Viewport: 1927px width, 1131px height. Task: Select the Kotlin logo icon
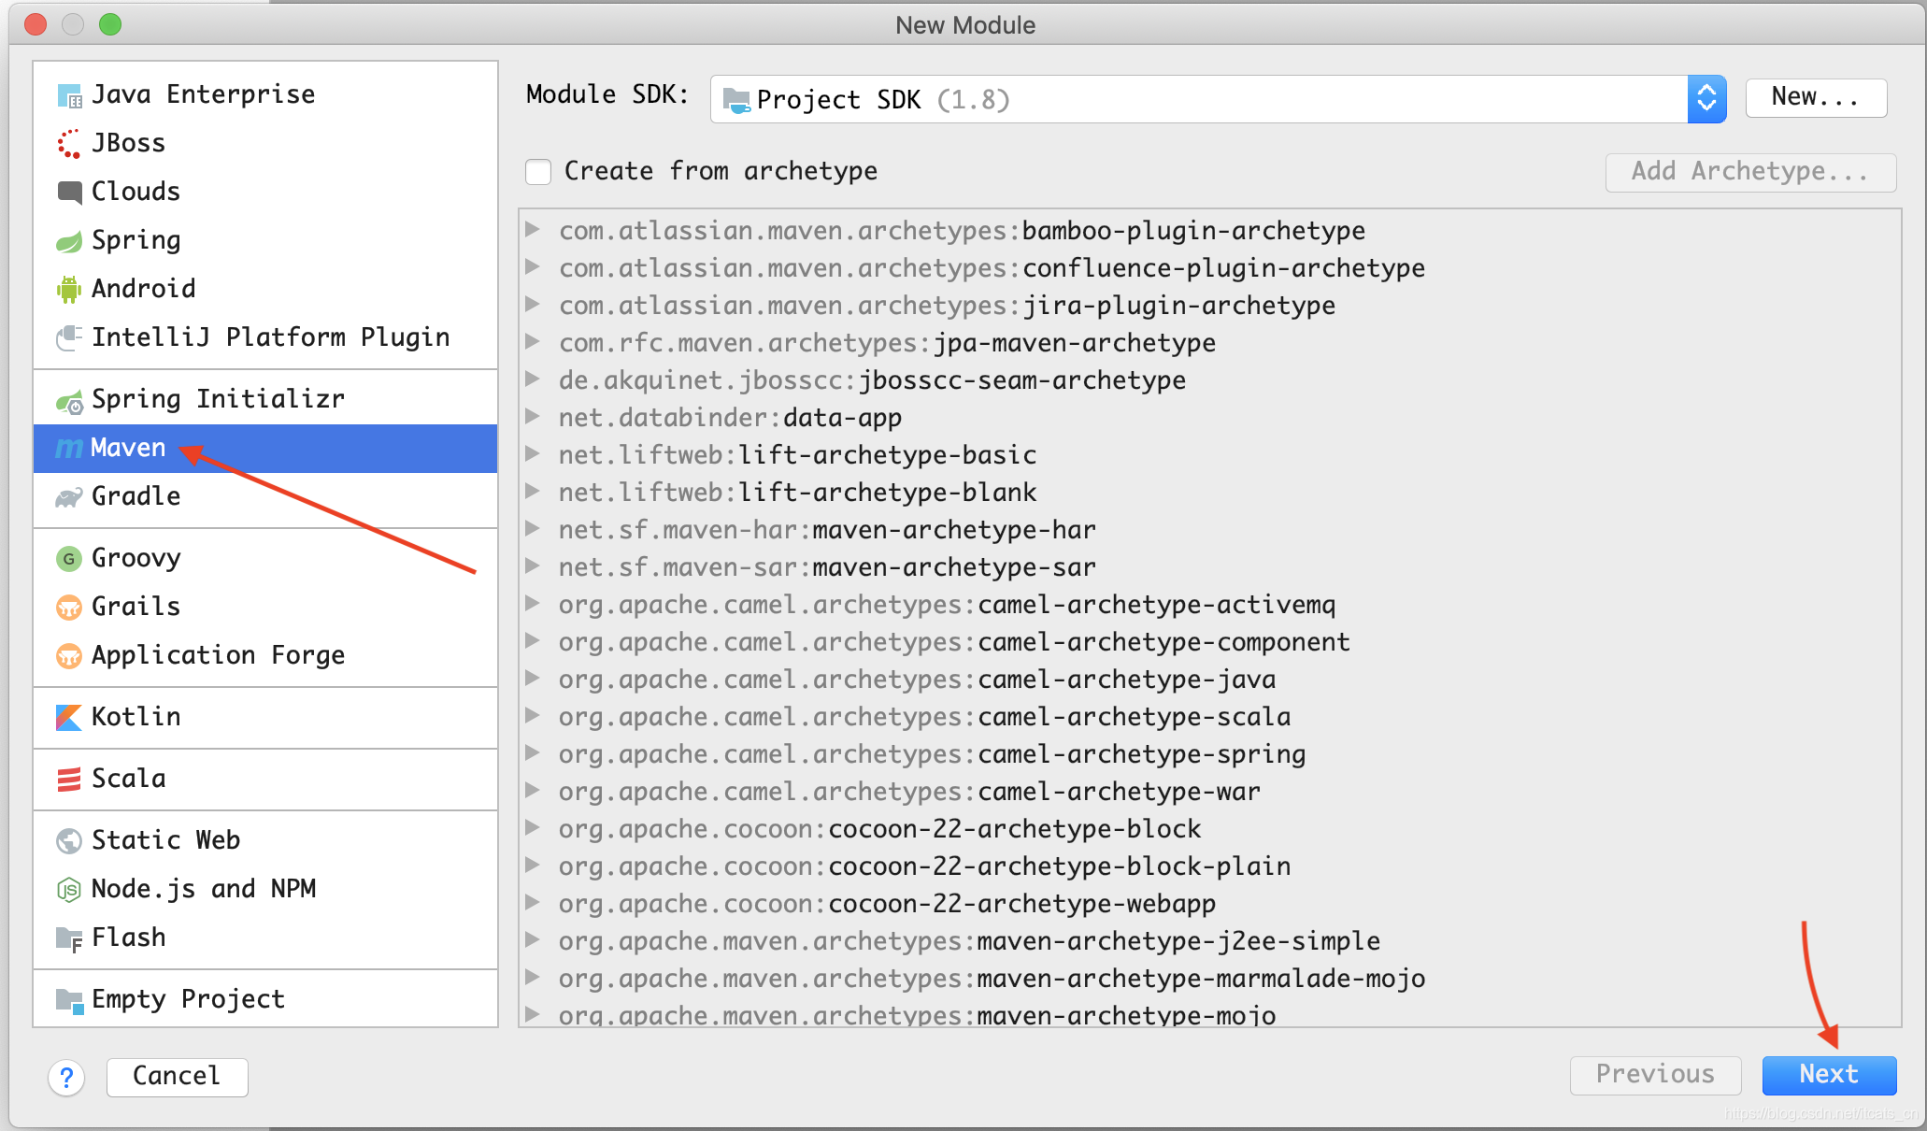click(68, 717)
